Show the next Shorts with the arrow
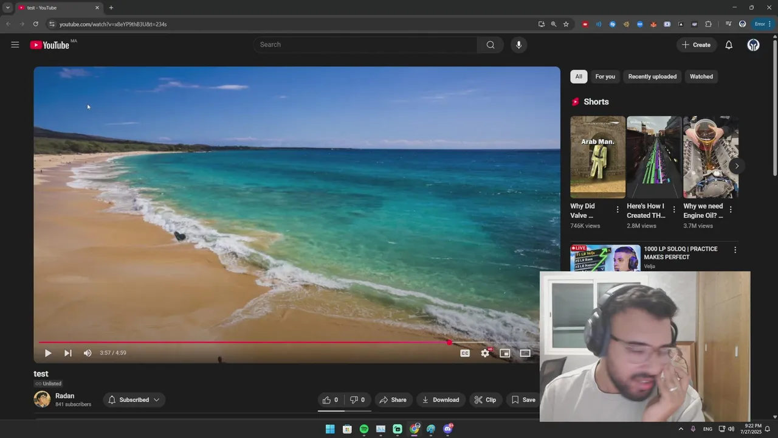Viewport: 778px width, 438px height. 737,166
